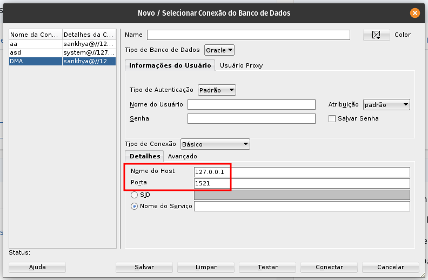Click the Limpar button

coord(206,267)
